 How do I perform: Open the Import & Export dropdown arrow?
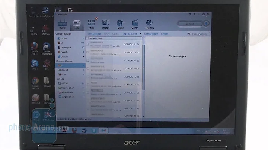[140, 34]
